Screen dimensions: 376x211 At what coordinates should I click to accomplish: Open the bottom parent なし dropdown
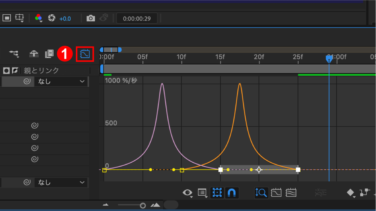coord(61,183)
